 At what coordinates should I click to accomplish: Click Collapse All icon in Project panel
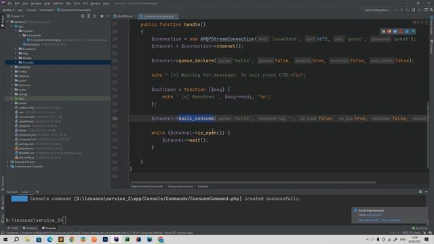point(95,16)
